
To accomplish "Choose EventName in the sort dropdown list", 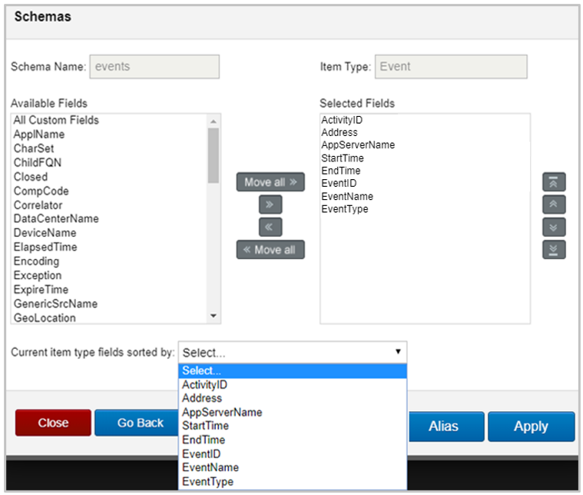I will click(x=293, y=467).
